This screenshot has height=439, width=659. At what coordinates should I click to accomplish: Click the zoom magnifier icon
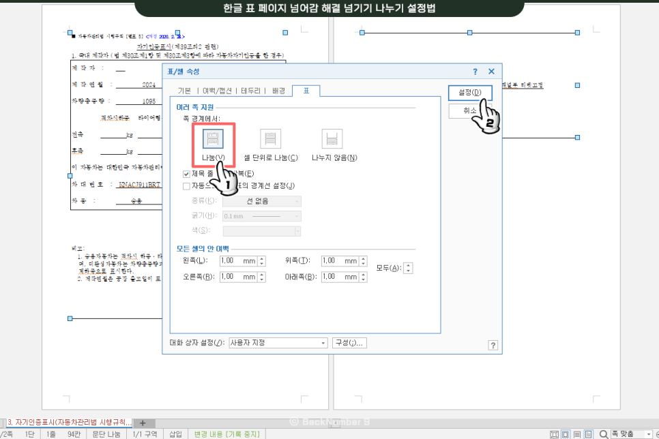pos(604,434)
